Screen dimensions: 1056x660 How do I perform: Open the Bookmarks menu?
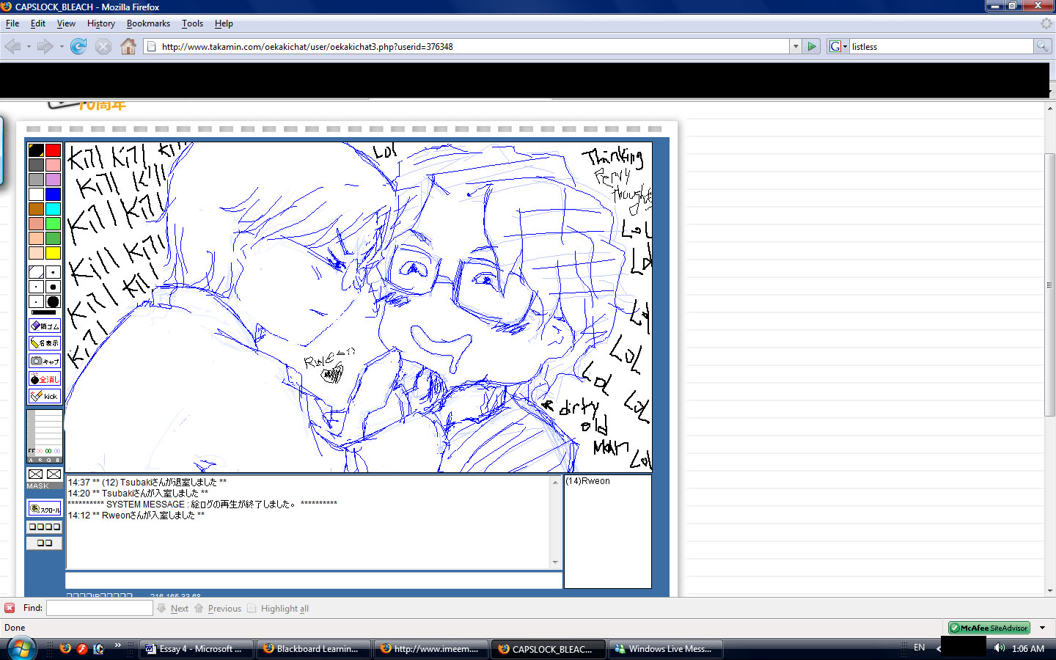coord(148,23)
